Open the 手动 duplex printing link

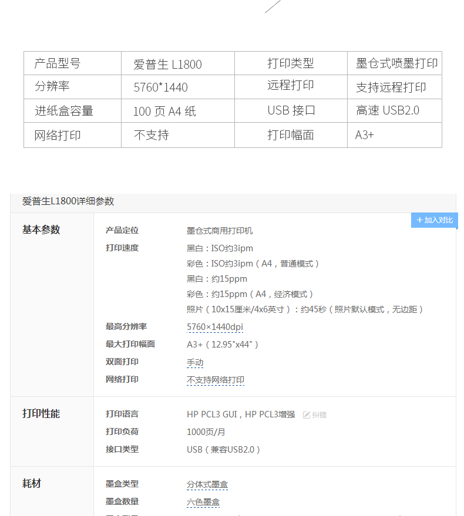(x=195, y=363)
